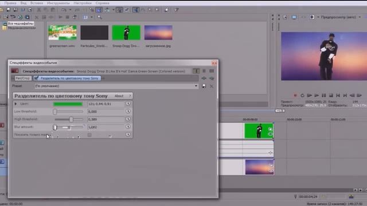Select the Particles_World media thumbnail
The width and height of the screenshot is (367, 206).
tap(94, 33)
